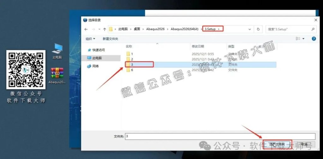The image size is (323, 159).
Task: Close the 选择目录 dialog
Action: coord(316,20)
